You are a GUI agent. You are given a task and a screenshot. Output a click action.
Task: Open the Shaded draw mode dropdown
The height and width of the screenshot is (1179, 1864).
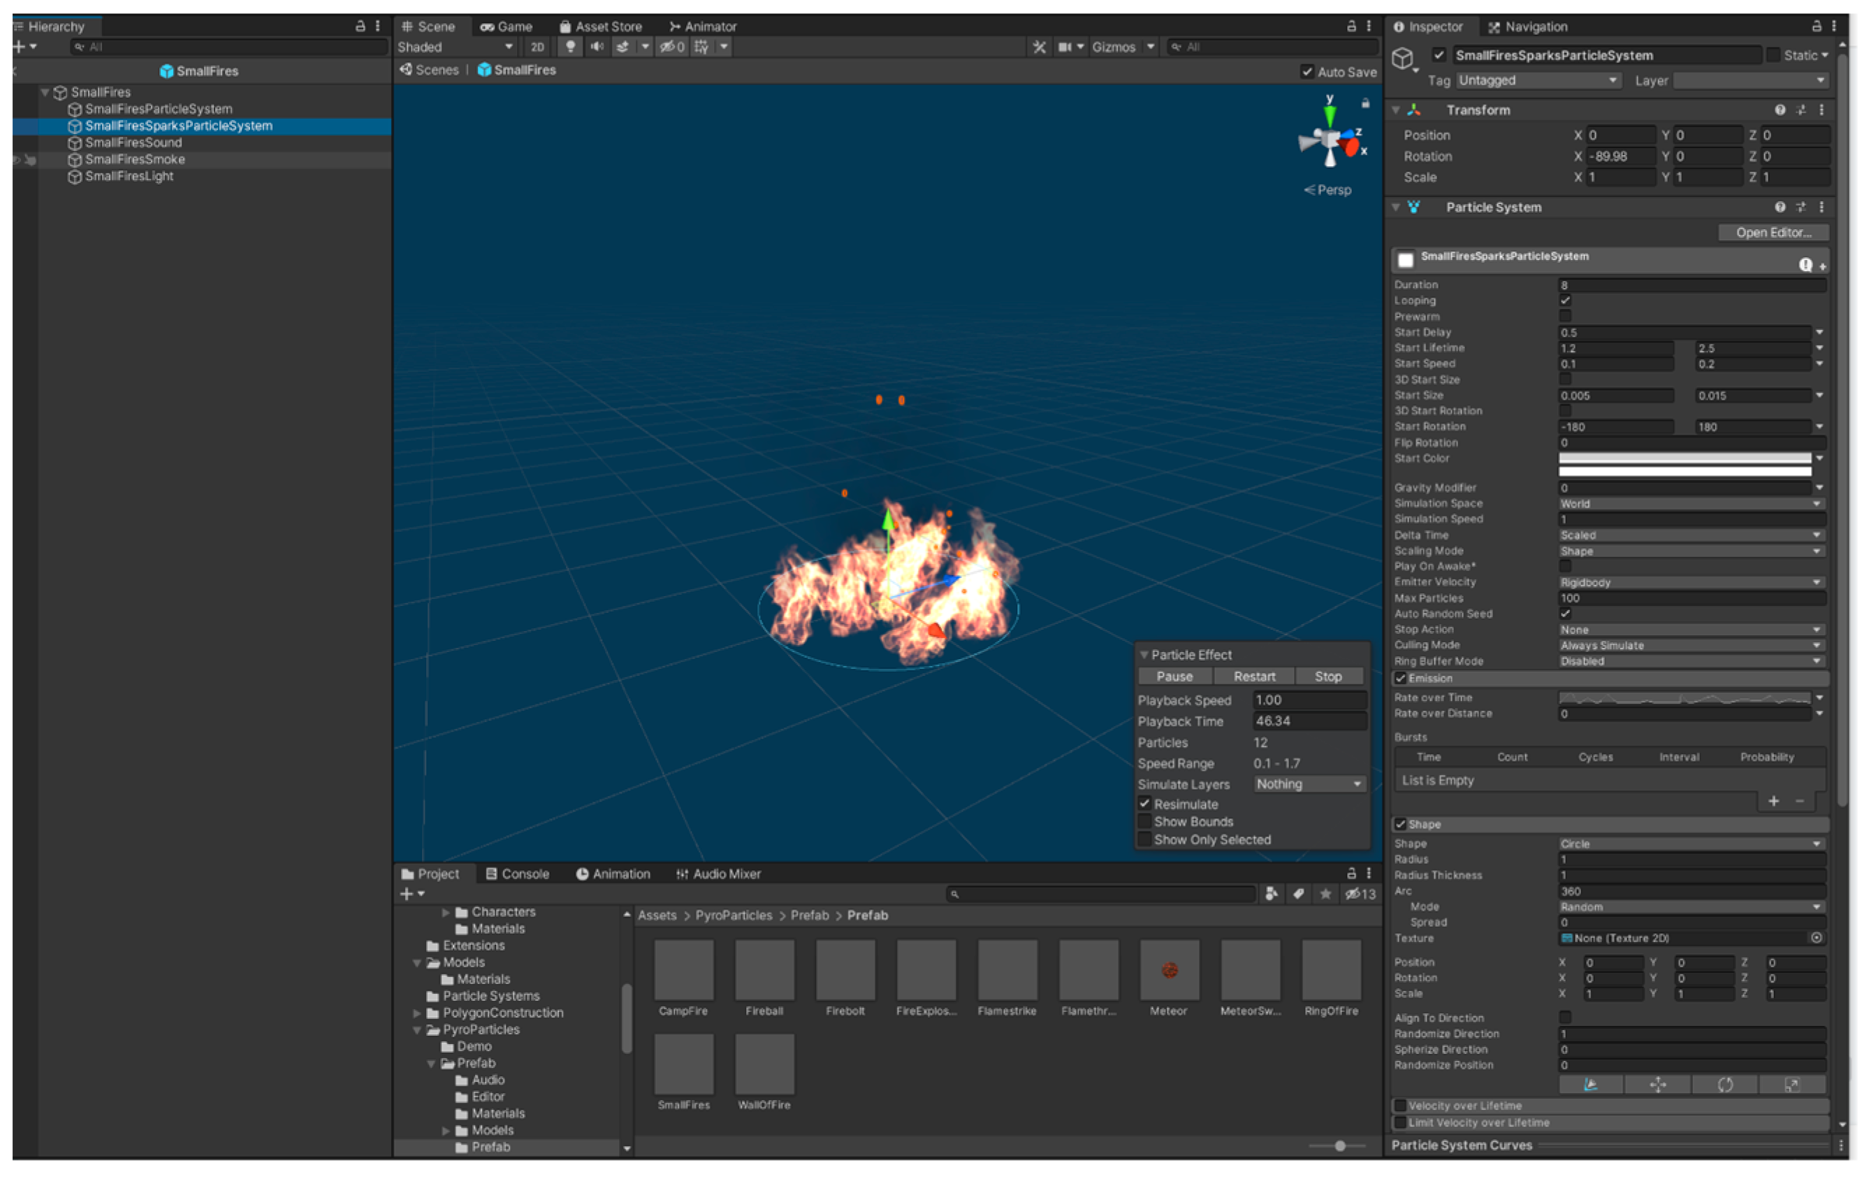(x=454, y=46)
